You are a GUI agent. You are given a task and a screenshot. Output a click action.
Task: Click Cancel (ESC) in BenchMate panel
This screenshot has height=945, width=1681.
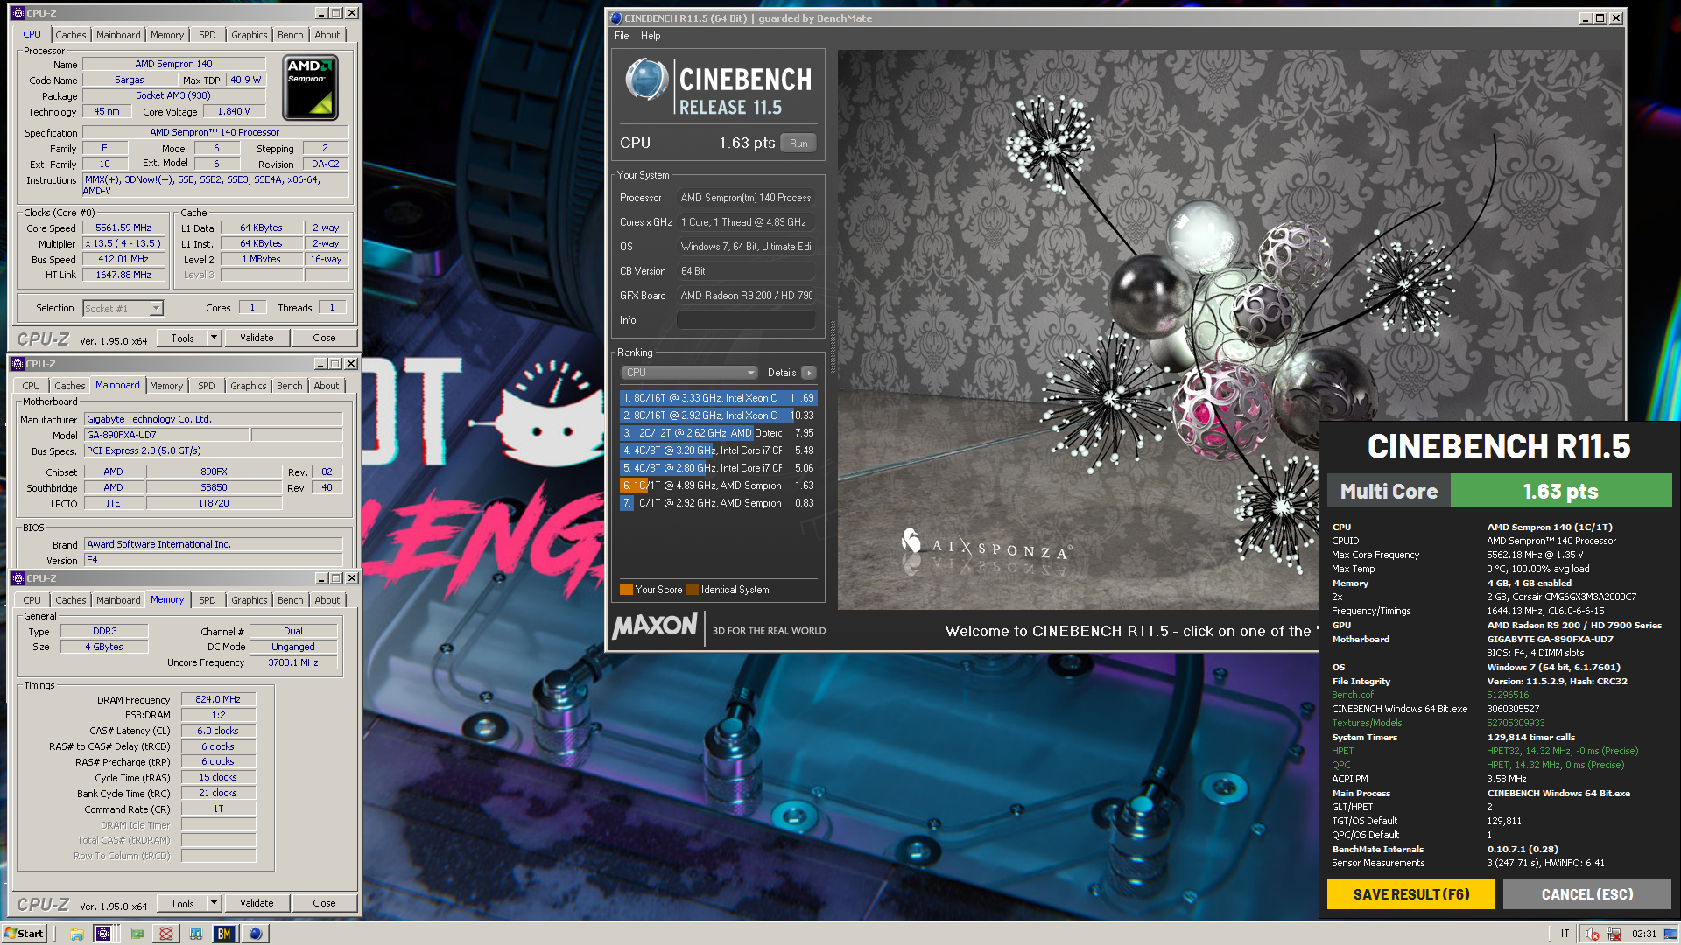(1587, 894)
